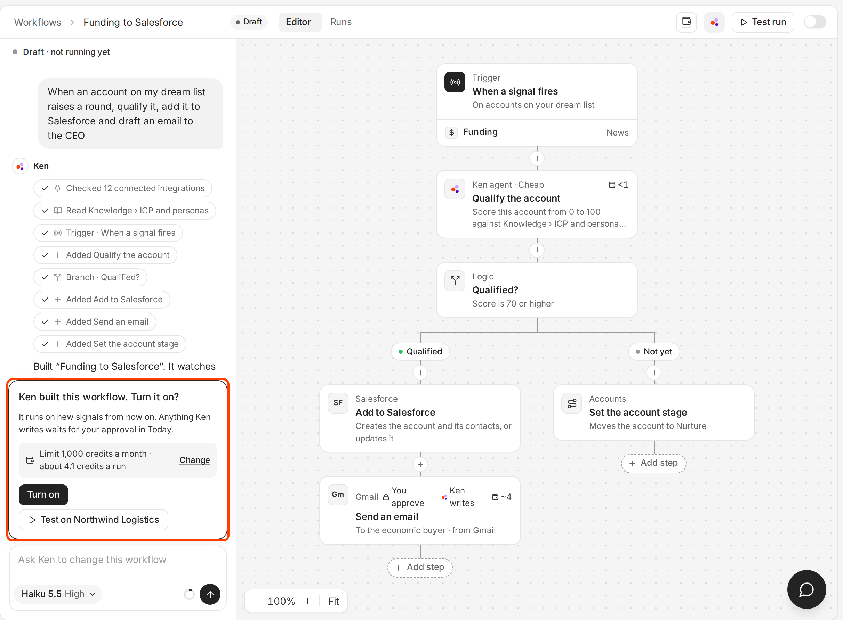The image size is (843, 620).
Task: Click the Accounts stage icon
Action: click(x=571, y=403)
